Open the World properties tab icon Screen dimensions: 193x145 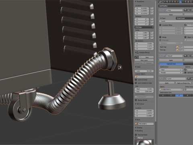[172, 2]
